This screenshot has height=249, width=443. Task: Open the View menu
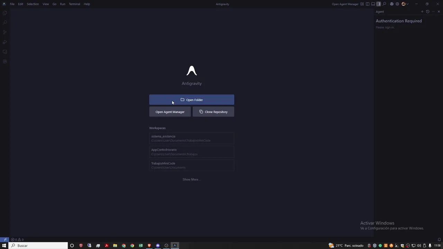46,4
